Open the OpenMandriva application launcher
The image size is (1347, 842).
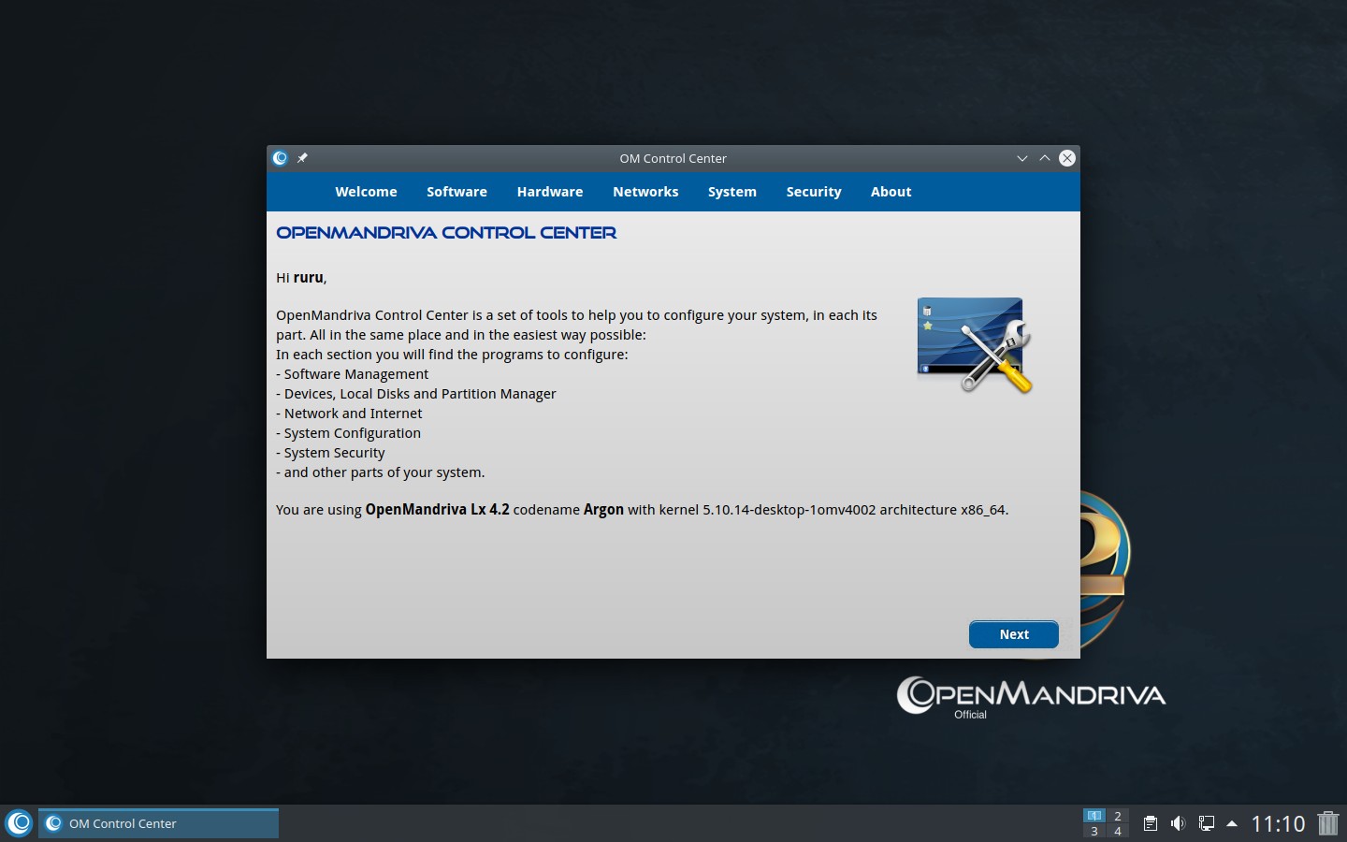[19, 823]
